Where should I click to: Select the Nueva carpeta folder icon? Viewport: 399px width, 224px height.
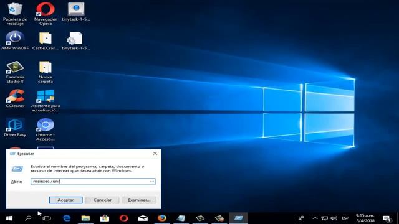(x=46, y=72)
